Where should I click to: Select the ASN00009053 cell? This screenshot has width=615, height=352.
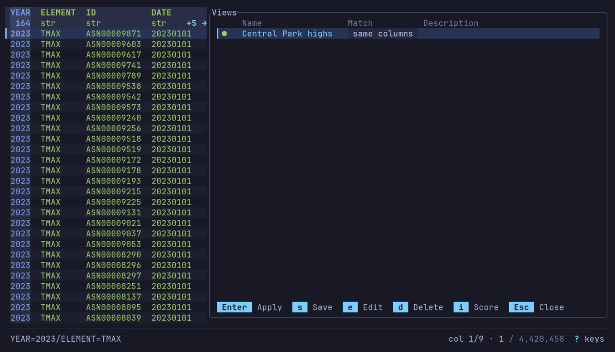pyautogui.click(x=114, y=244)
